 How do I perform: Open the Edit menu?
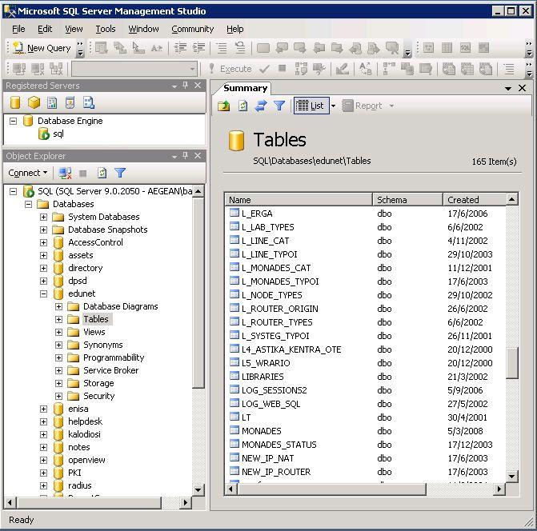pos(45,29)
